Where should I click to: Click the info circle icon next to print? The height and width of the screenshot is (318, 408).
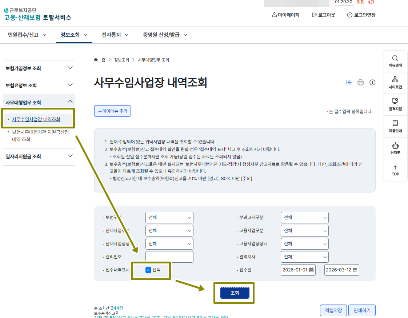372,83
